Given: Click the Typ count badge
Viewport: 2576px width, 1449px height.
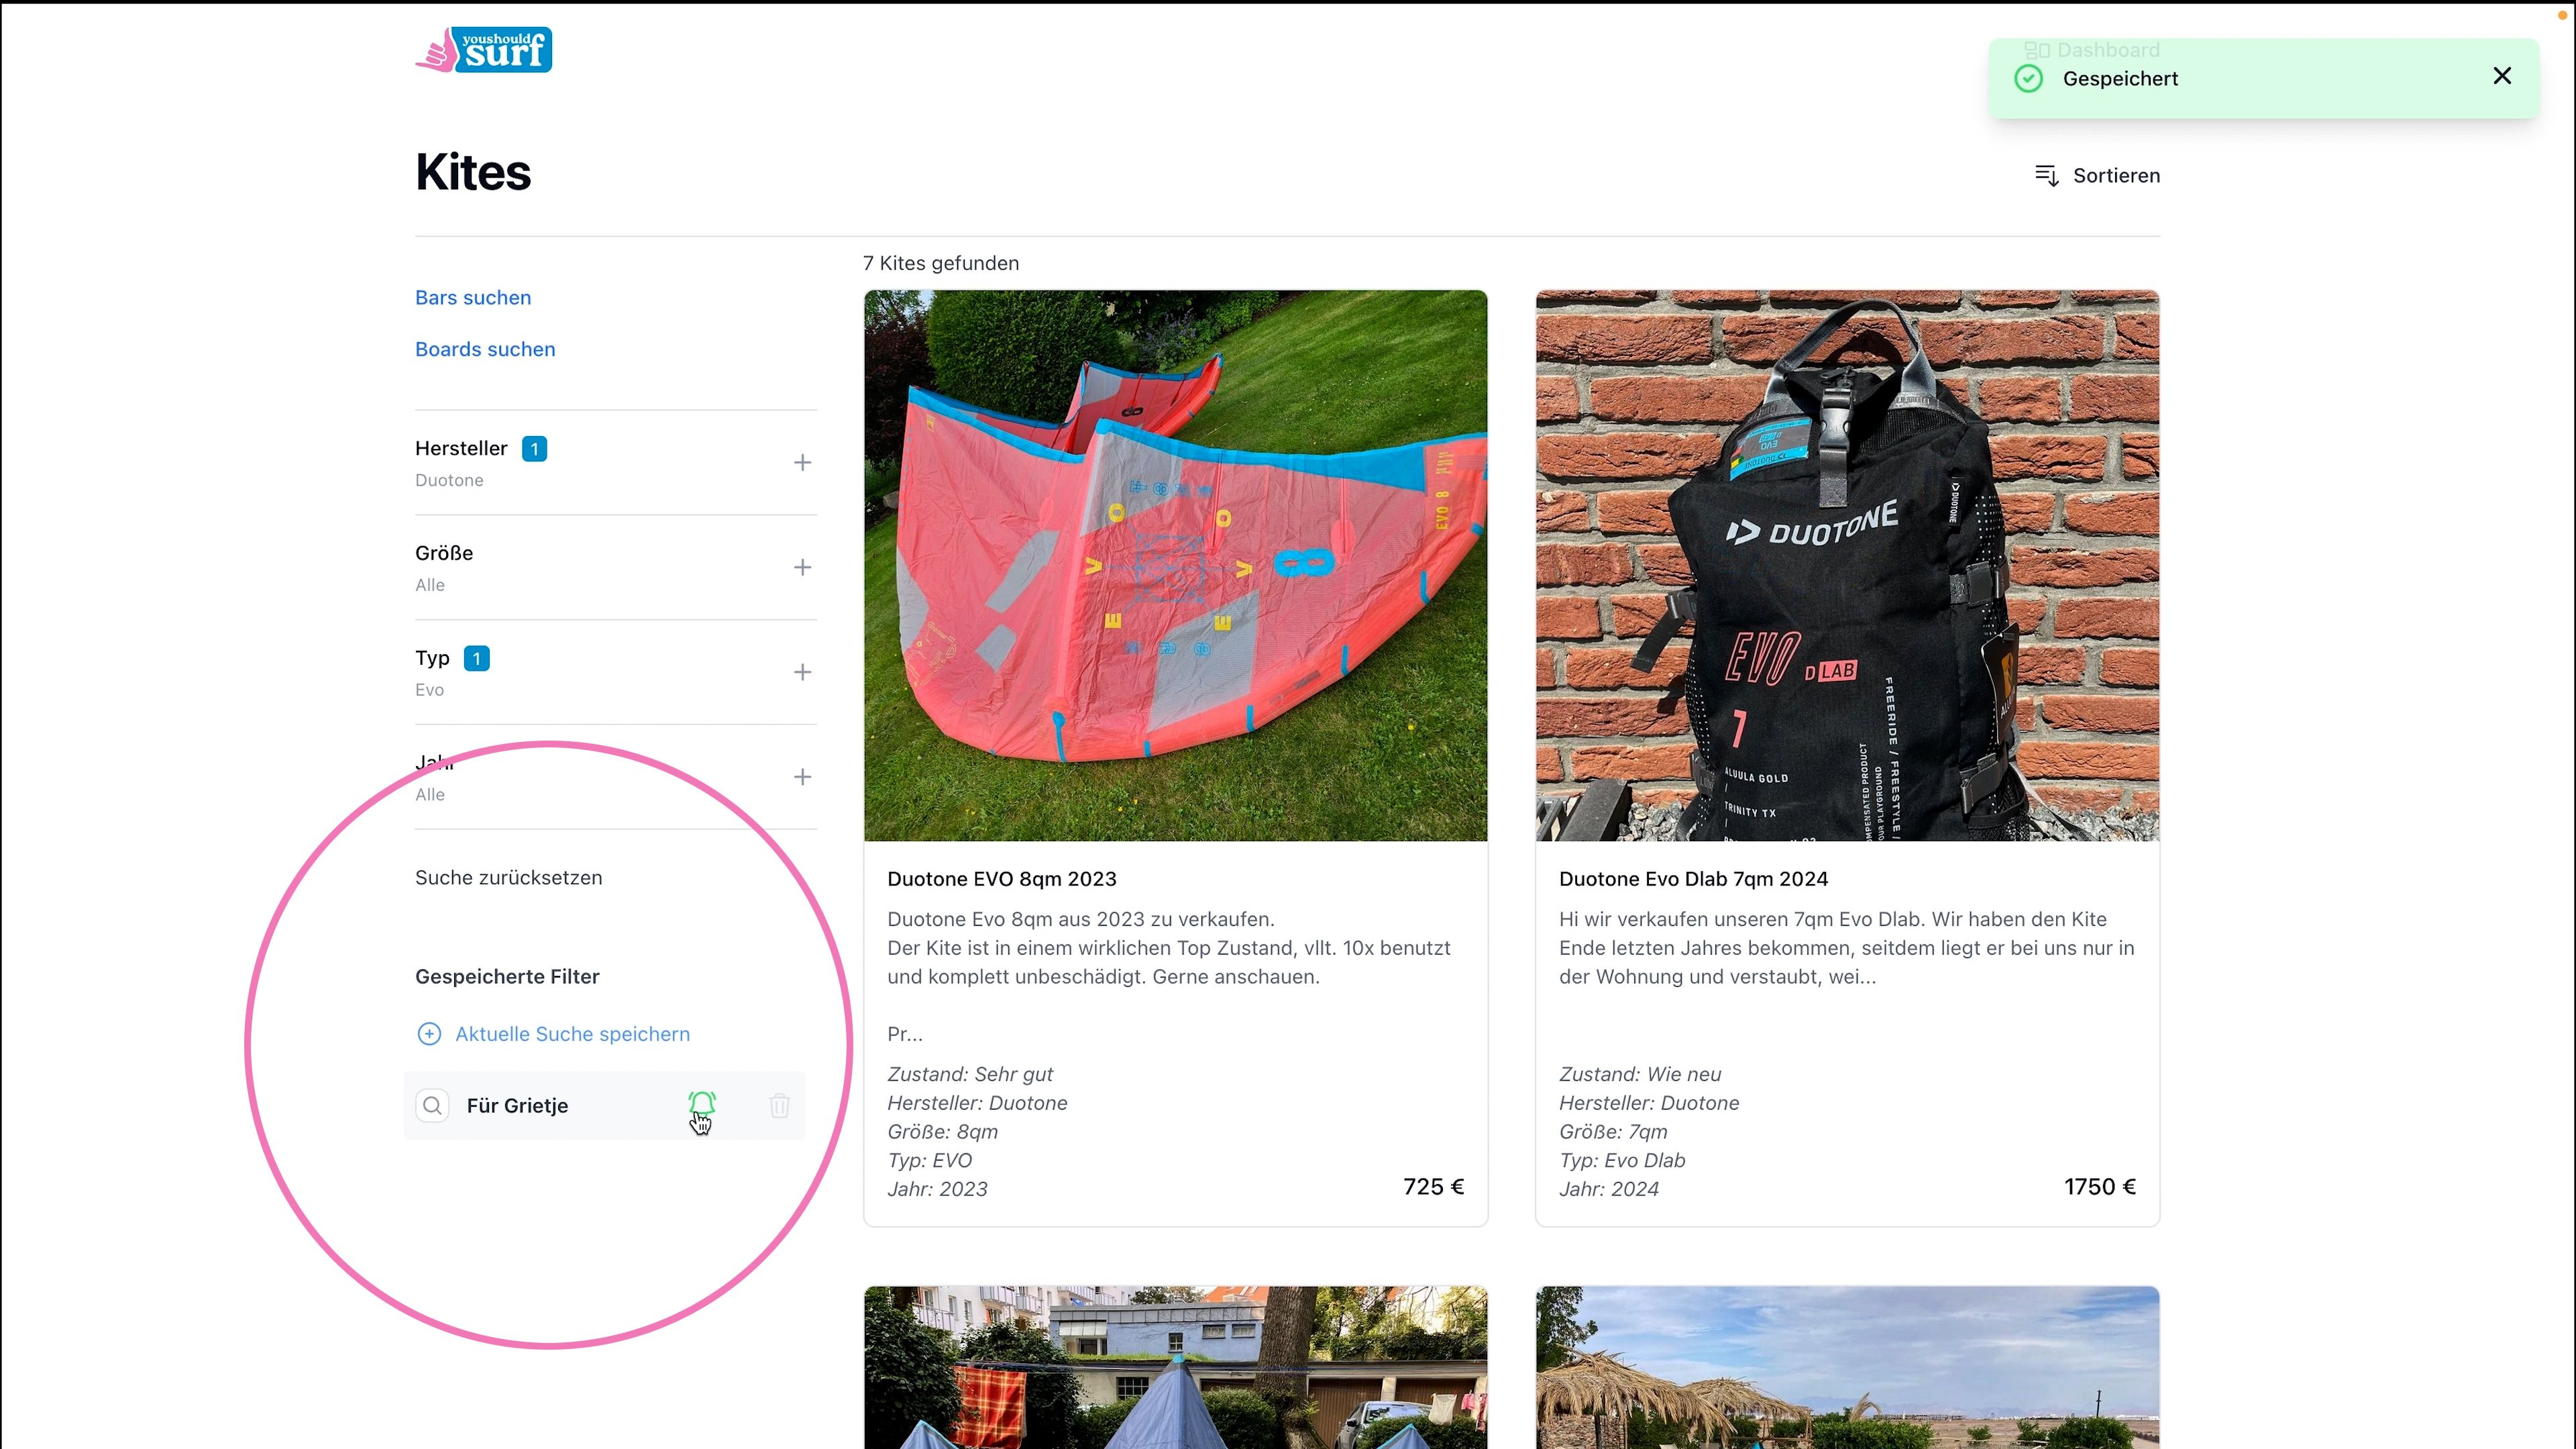Looking at the screenshot, I should pyautogui.click(x=477, y=659).
